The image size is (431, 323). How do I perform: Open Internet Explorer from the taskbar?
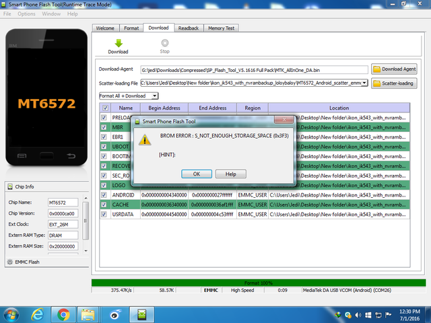37,314
